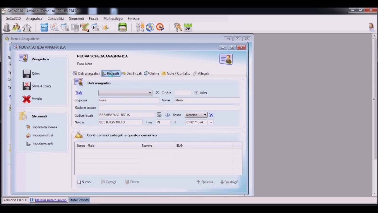This screenshot has height=213, width=378.
Task: Click the window with coins toolbar icon
Action: coord(65,28)
